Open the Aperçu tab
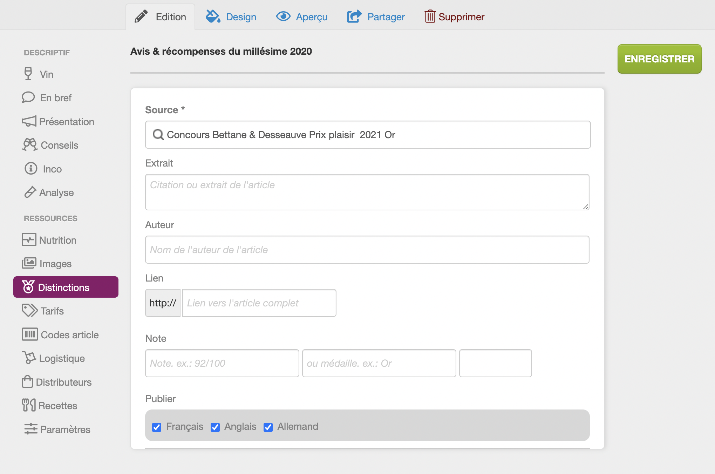Screen dimensions: 715x474 (302, 17)
